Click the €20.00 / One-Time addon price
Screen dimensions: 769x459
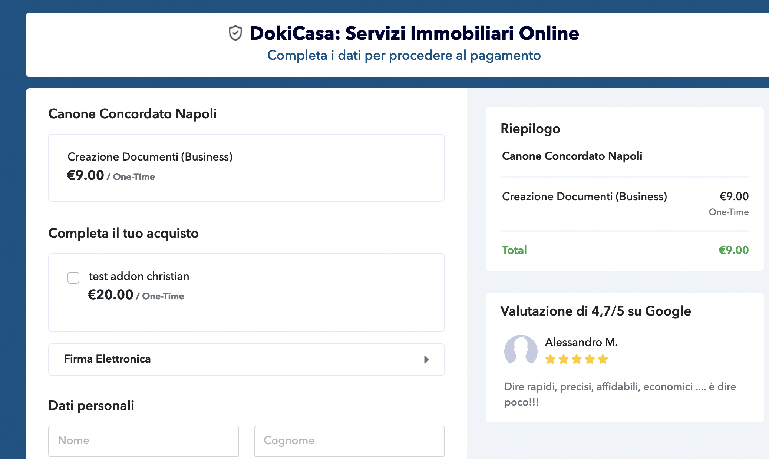tap(136, 295)
